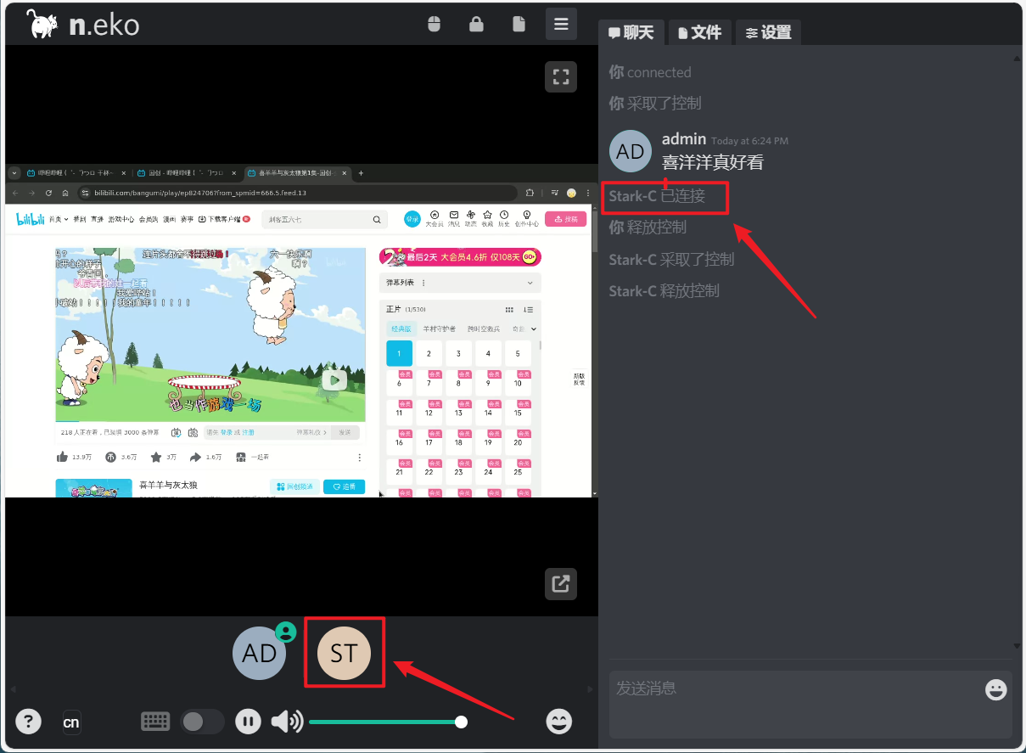Switch to the 设置 tab

768,32
